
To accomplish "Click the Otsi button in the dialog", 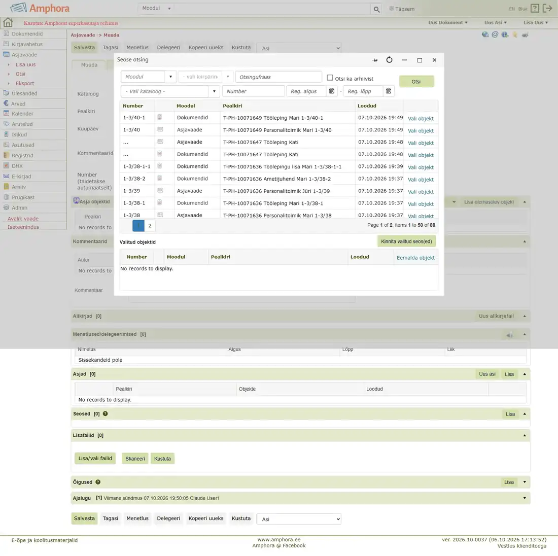I will (416, 82).
